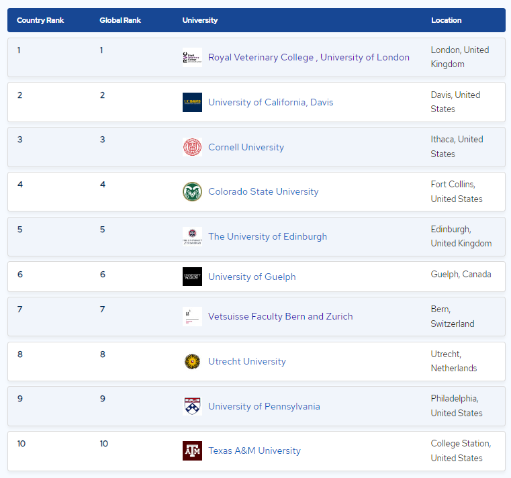Viewport: 511px width, 478px height.
Task: Click the Vetsuisse Faculty logo icon
Action: (x=192, y=316)
